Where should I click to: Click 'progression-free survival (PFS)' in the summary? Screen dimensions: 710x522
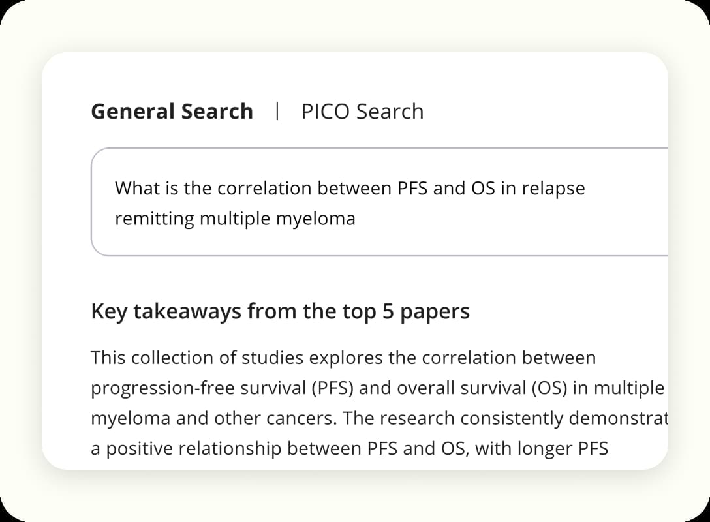222,388
